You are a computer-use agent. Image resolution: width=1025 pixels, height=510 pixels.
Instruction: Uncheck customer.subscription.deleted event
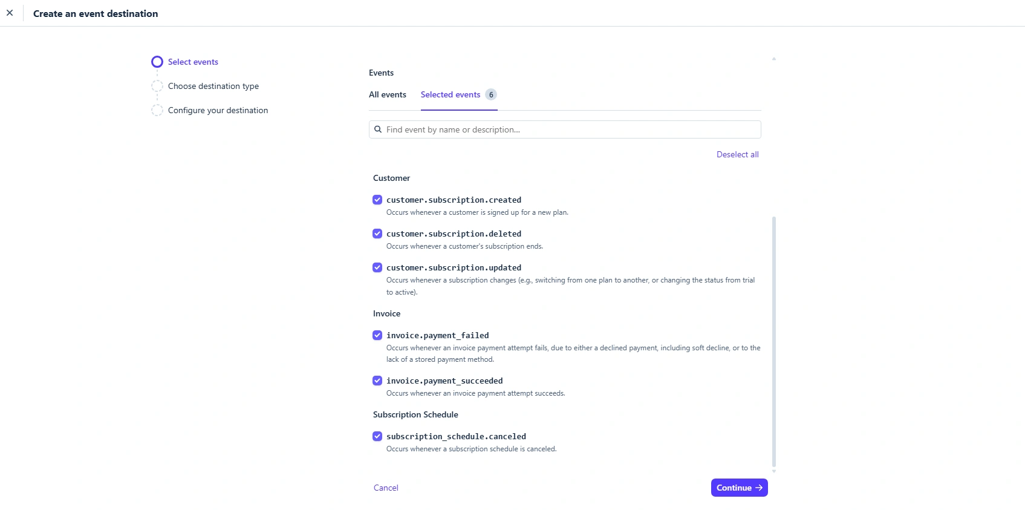(377, 234)
